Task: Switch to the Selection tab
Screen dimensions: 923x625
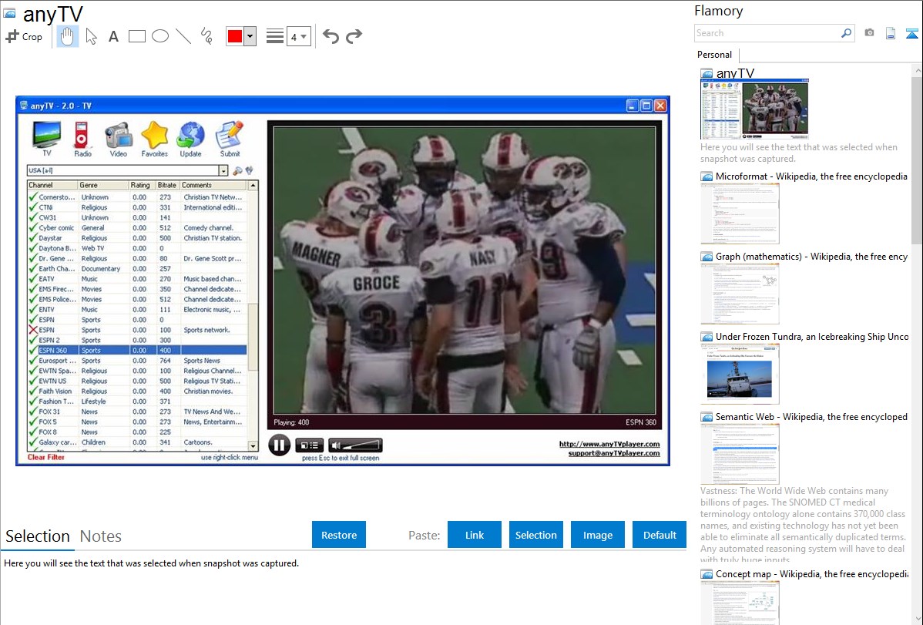Action: coord(38,536)
